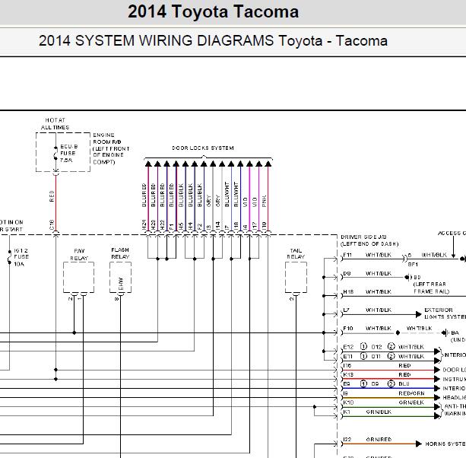Select the 'BF1' connector label
Screen dimensions: 466x458
coord(413,264)
